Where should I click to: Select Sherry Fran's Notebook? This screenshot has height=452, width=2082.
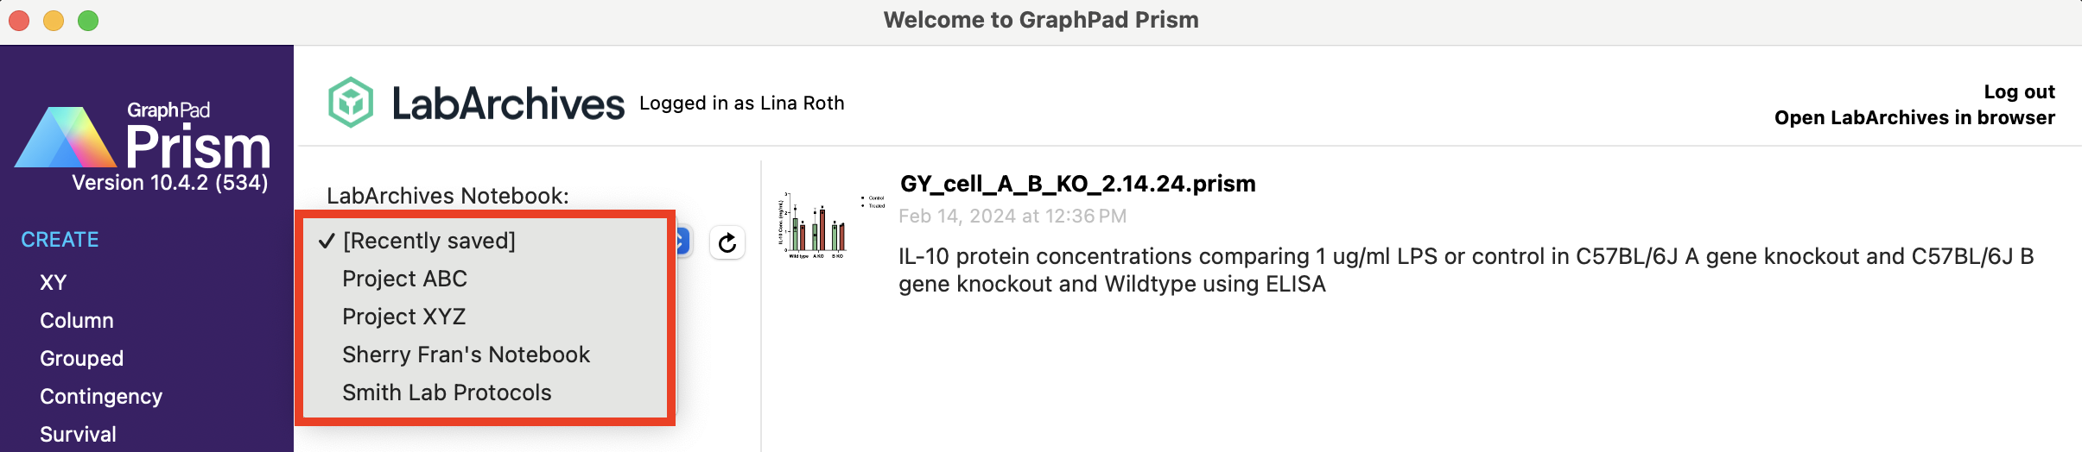point(466,355)
